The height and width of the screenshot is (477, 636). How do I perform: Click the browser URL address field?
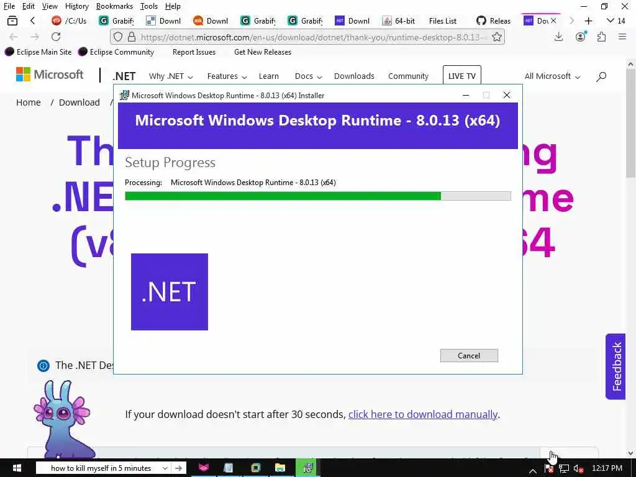tap(312, 37)
